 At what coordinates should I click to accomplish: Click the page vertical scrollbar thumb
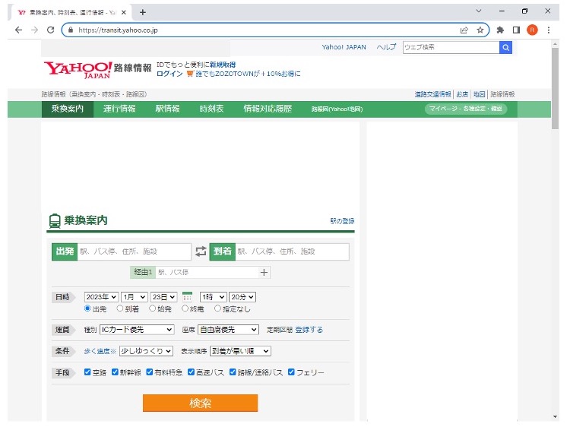[x=555, y=88]
